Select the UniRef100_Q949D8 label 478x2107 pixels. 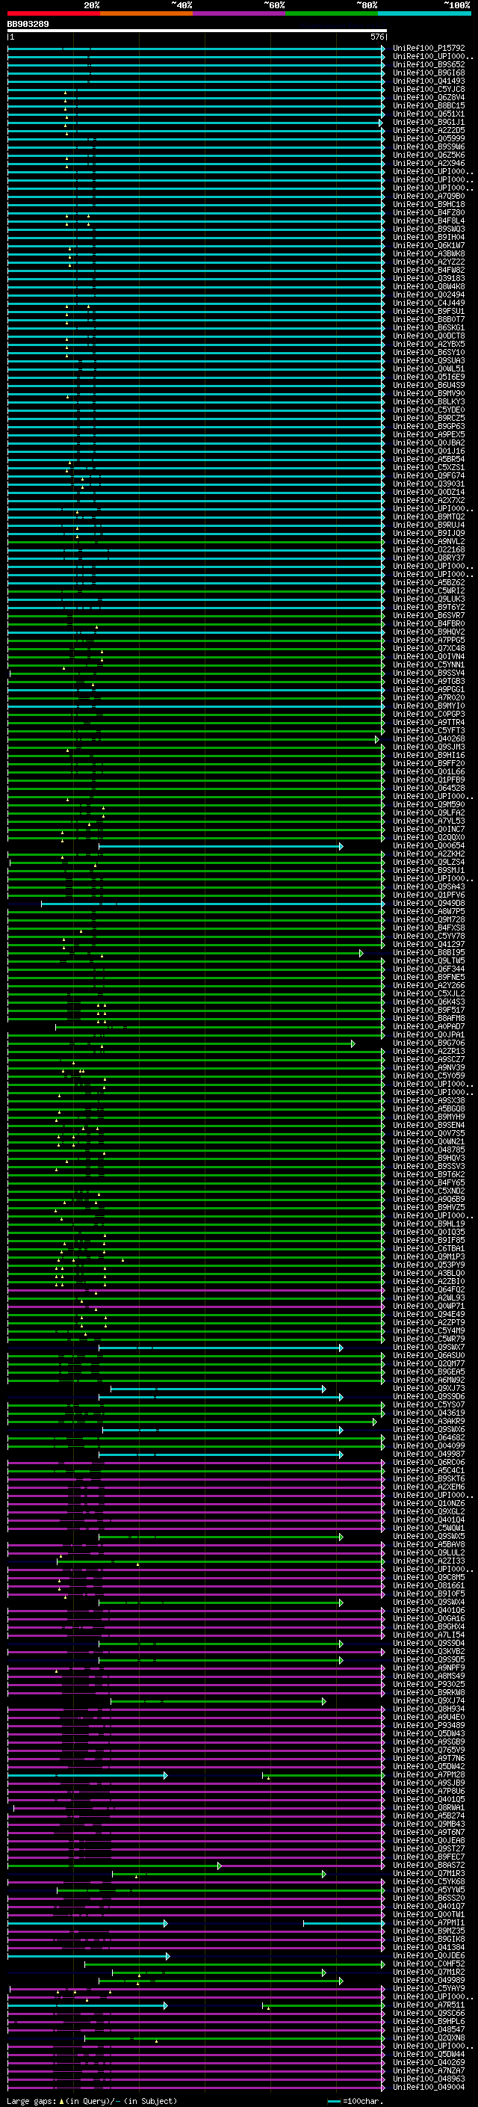pyautogui.click(x=429, y=904)
